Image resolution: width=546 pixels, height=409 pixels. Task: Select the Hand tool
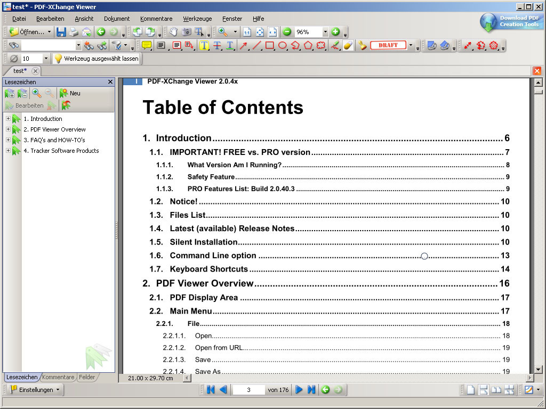[x=173, y=32]
